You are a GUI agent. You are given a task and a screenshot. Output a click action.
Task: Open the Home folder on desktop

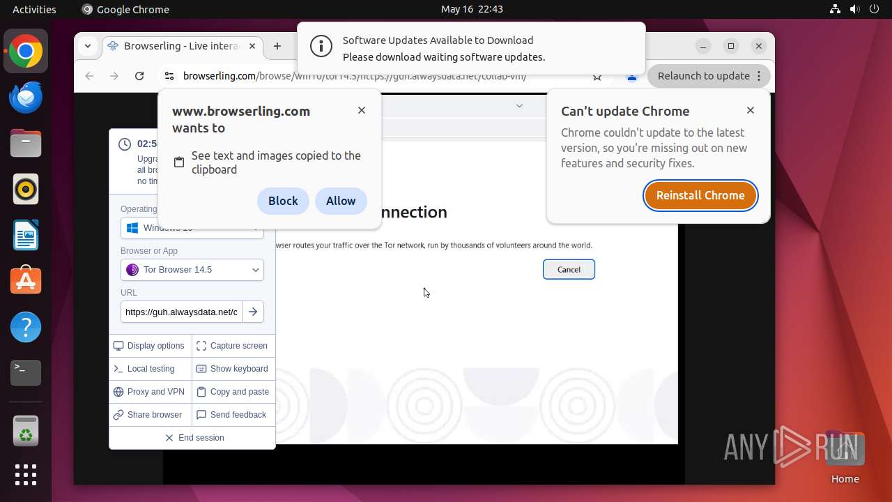[845, 457]
